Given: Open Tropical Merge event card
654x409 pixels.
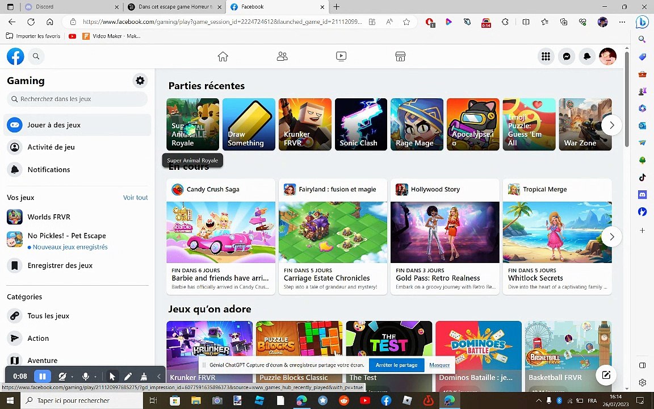Looking at the screenshot, I should 557,237.
